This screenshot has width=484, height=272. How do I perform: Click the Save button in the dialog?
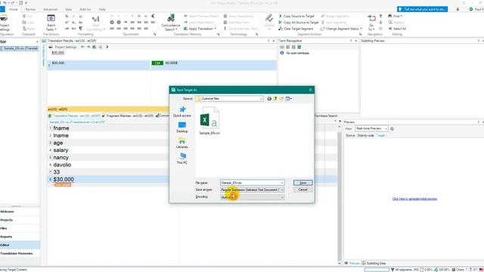tap(302, 183)
